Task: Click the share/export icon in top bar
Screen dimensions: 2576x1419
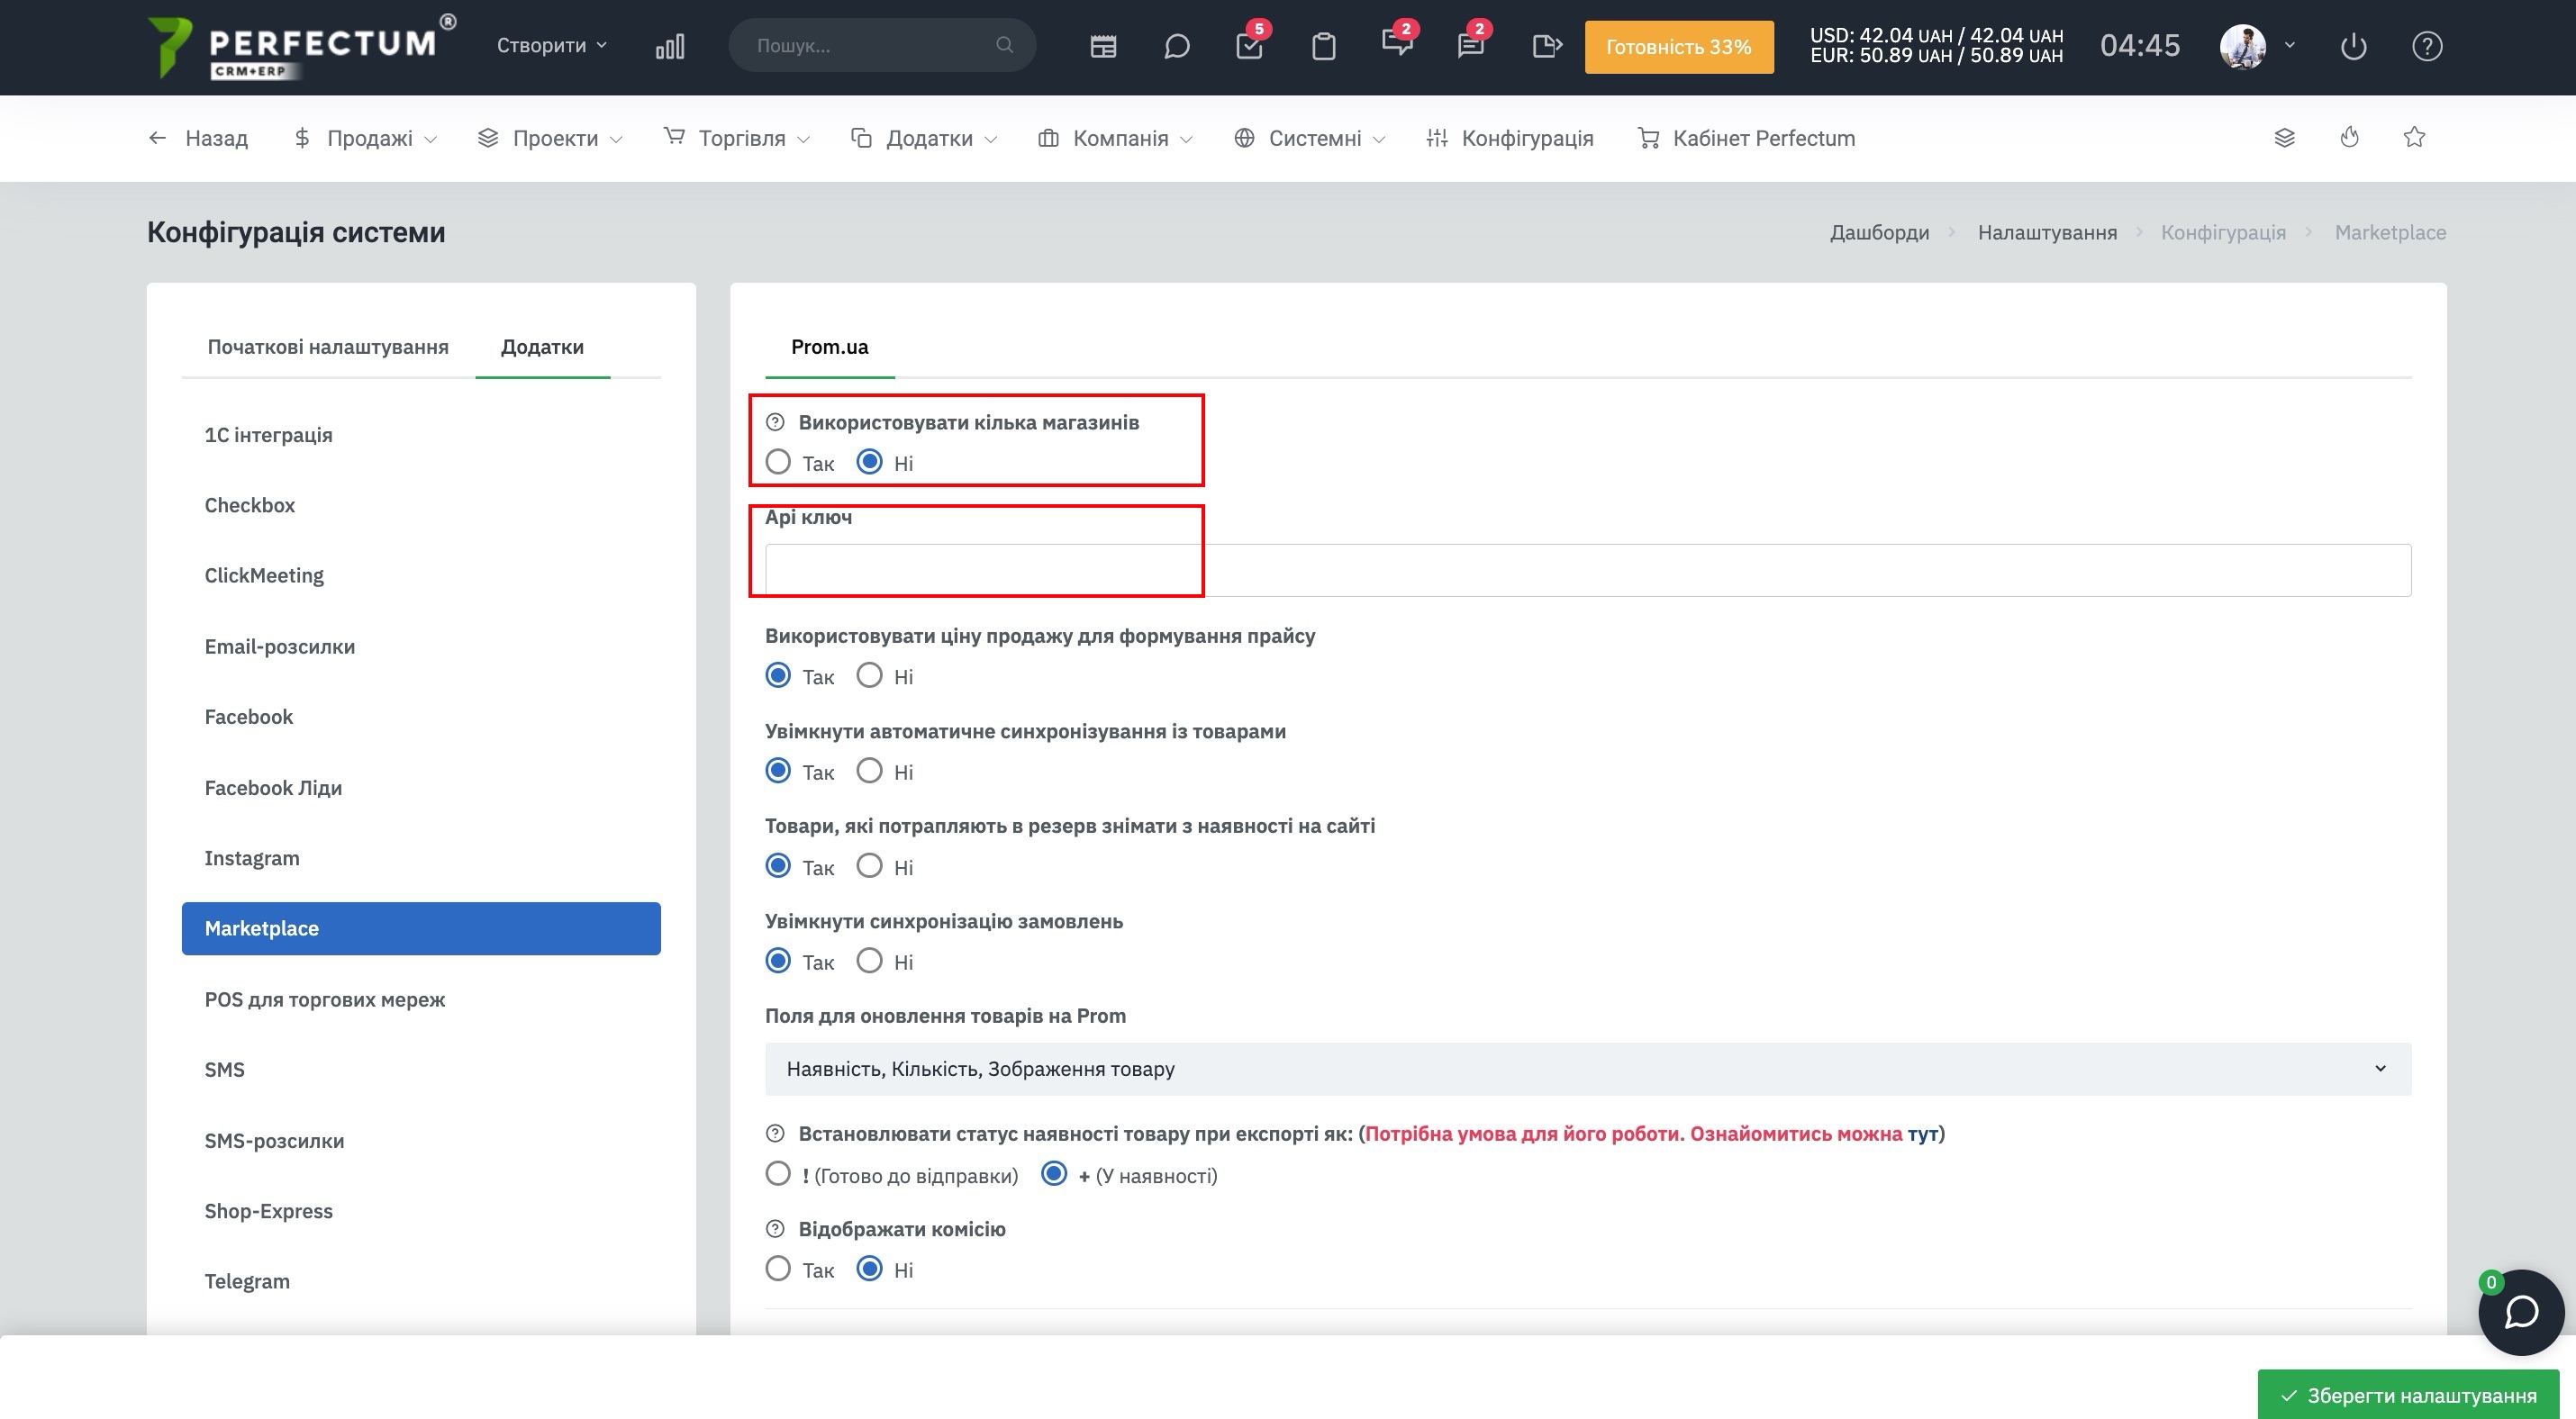Action: (1546, 46)
